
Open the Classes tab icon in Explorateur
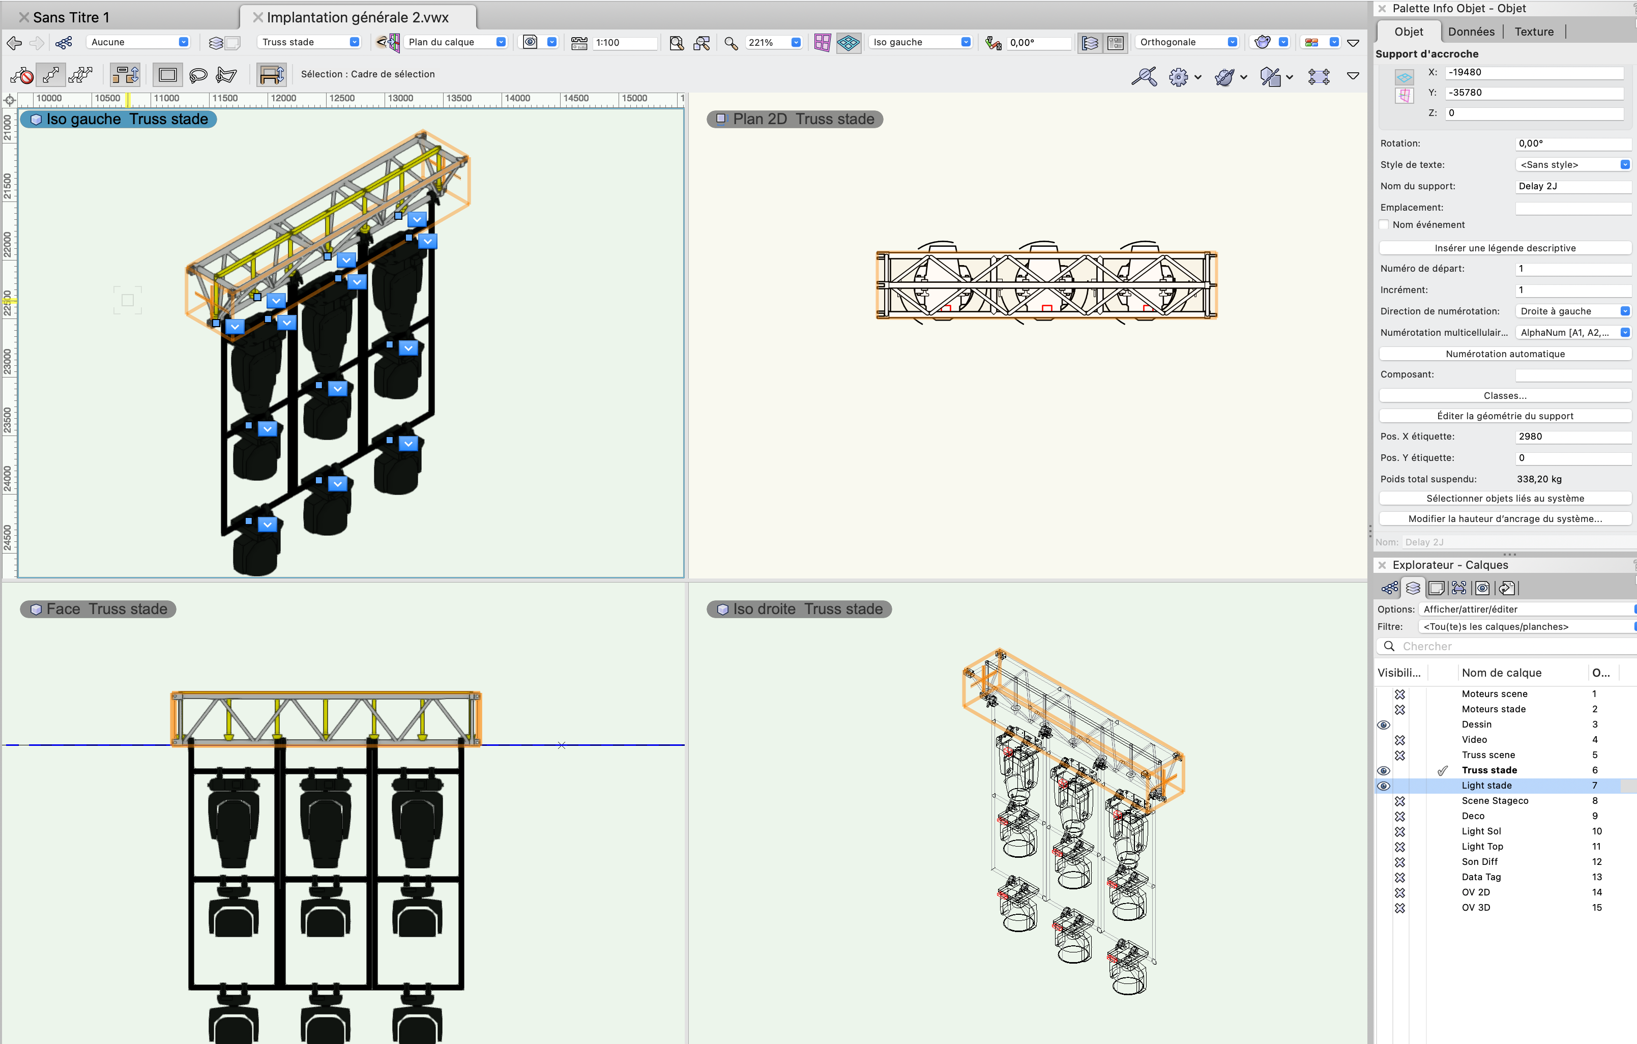click(x=1390, y=588)
